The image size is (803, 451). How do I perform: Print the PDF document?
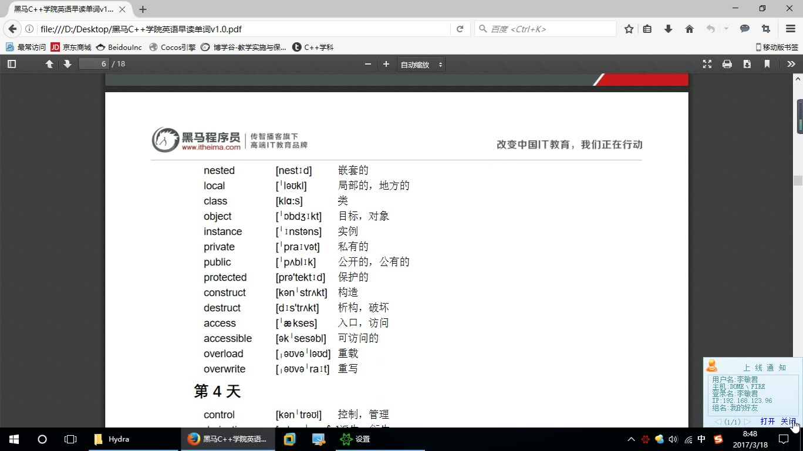[727, 64]
